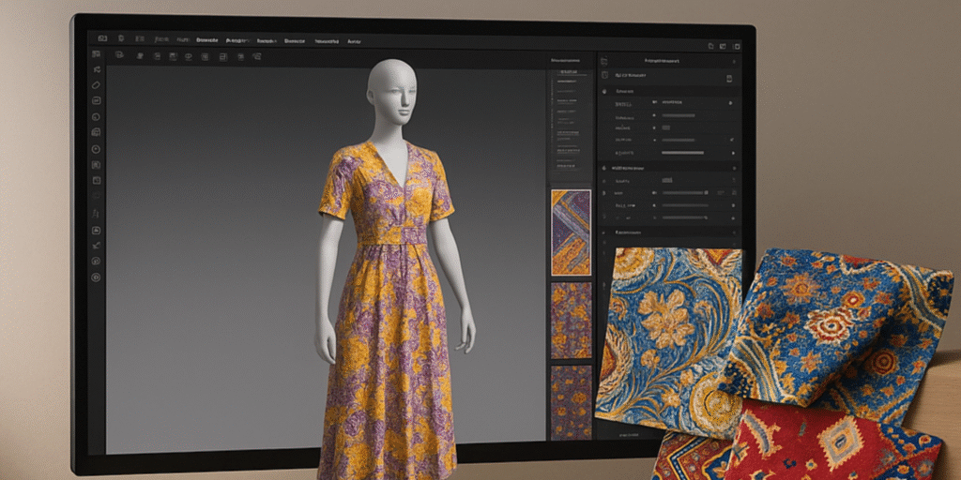The height and width of the screenshot is (480, 961).
Task: Click the longest slider bar in first properties section
Action: pyautogui.click(x=682, y=152)
